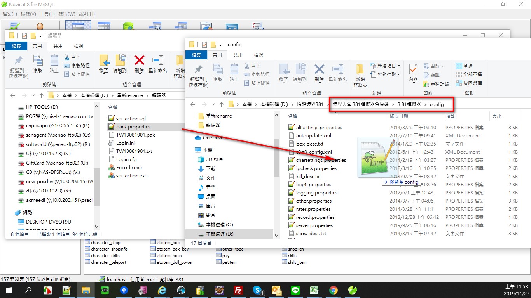Screen dimensions: 531x298
Task: Select Local Disk (D:) in navigation pane
Action: coord(219,234)
